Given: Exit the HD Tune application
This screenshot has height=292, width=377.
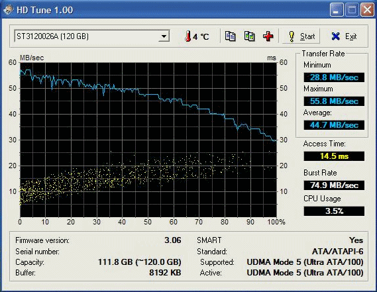Looking at the screenshot, I should click(x=344, y=36).
